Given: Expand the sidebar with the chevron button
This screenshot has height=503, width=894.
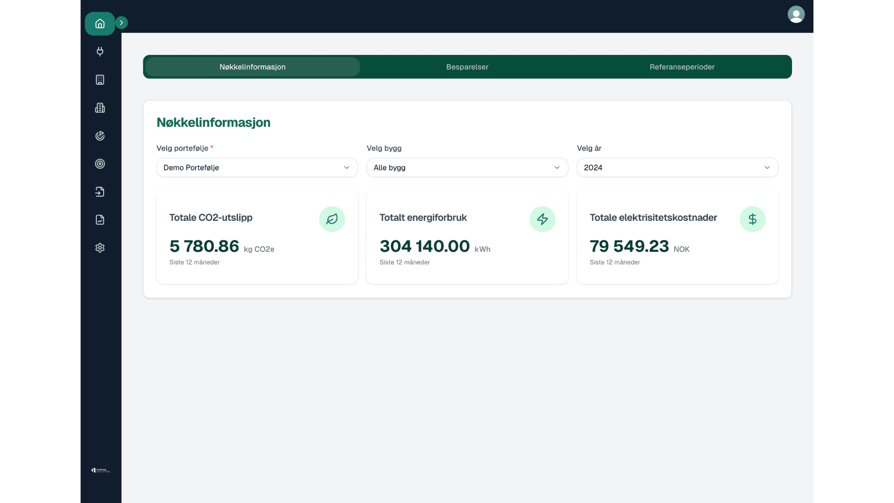Looking at the screenshot, I should click(122, 23).
